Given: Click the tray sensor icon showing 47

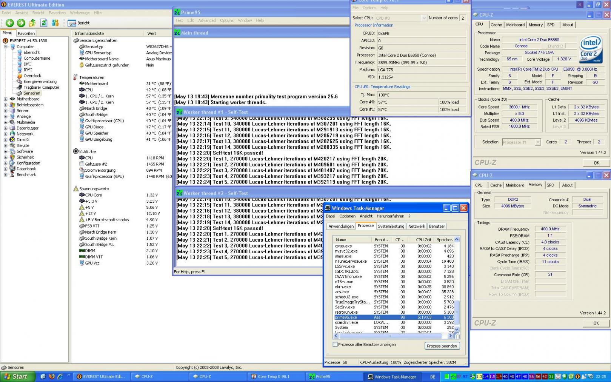Looking at the screenshot, I should click(518, 376).
